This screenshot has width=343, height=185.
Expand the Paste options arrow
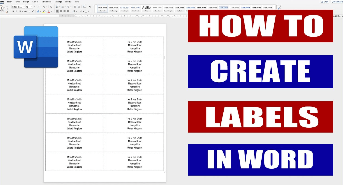coord(4,7)
